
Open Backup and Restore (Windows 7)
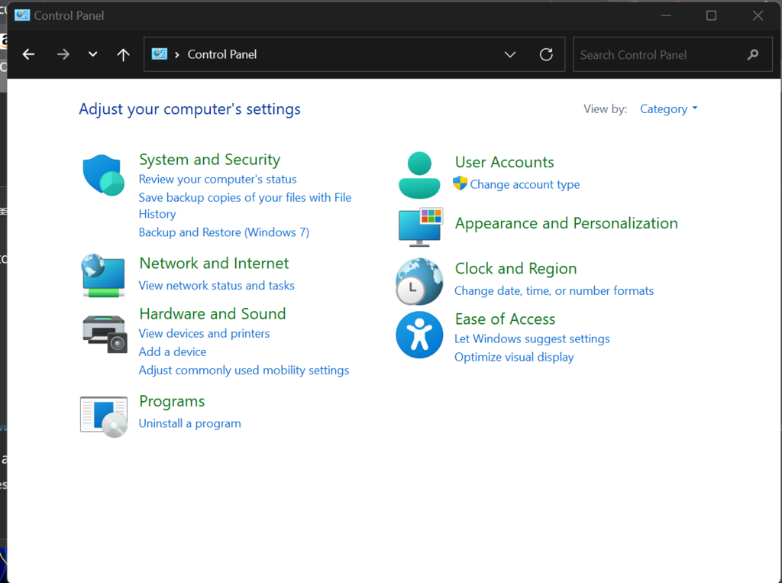coord(224,232)
